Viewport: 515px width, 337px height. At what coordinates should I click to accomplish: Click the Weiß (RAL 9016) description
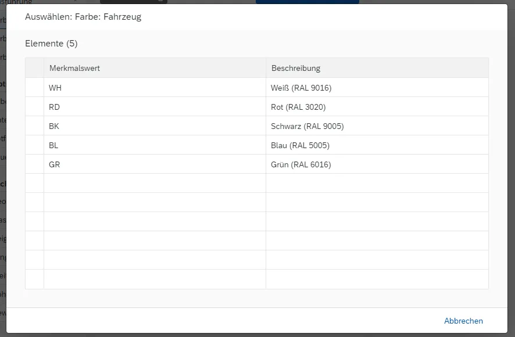click(301, 88)
